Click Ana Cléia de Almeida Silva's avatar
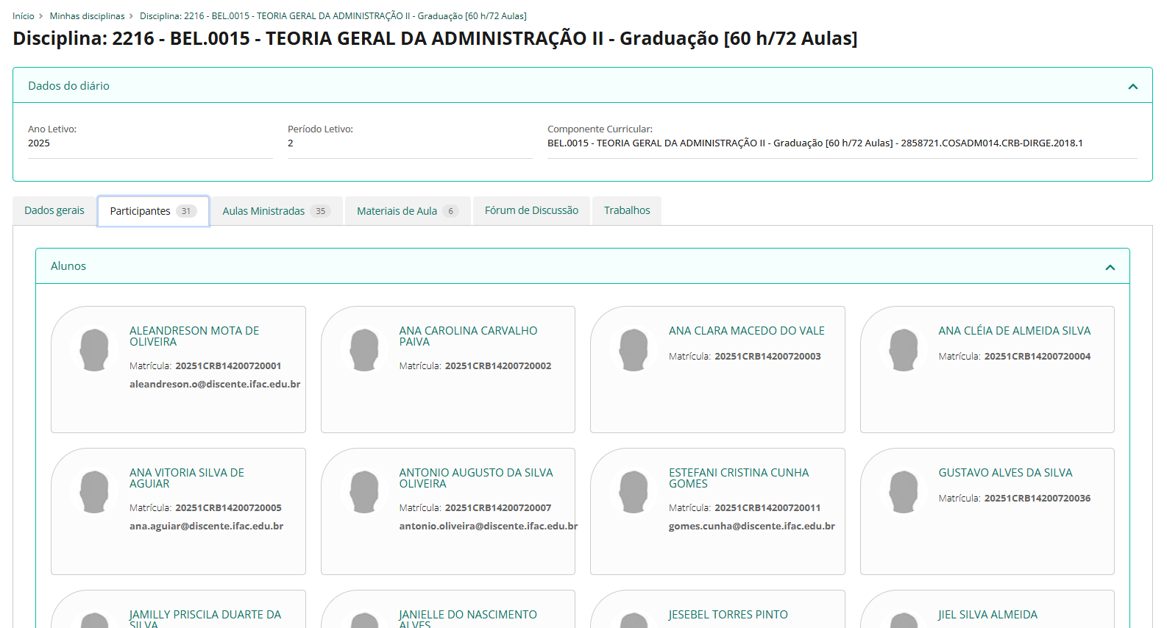The width and height of the screenshot is (1167, 628). click(x=904, y=350)
